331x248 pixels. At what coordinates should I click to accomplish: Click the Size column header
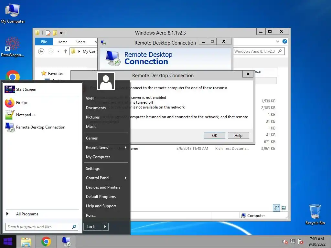pos(265,71)
